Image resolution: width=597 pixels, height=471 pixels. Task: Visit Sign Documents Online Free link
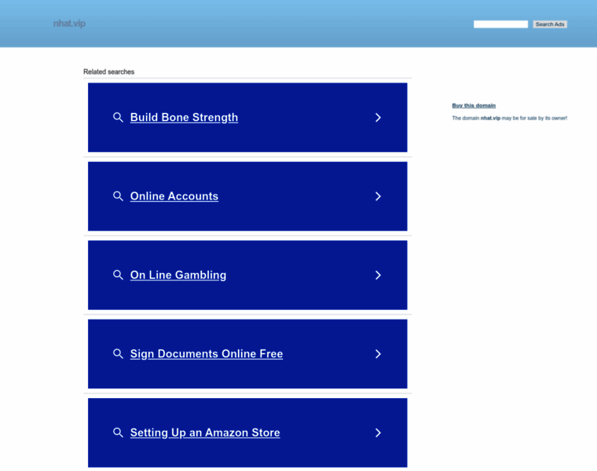tap(207, 354)
